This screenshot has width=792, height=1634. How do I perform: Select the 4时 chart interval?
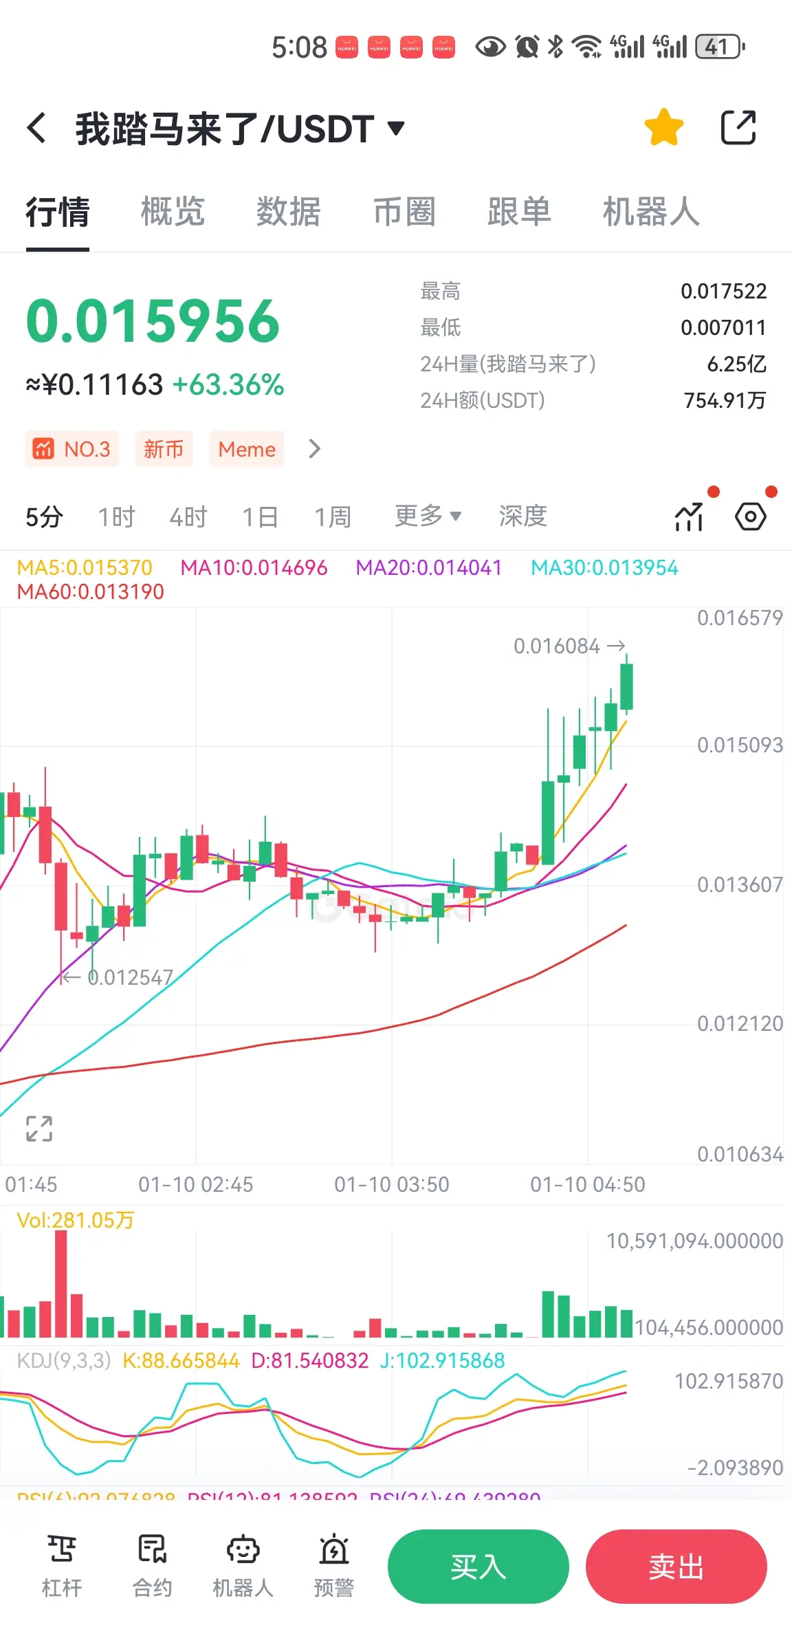(188, 516)
